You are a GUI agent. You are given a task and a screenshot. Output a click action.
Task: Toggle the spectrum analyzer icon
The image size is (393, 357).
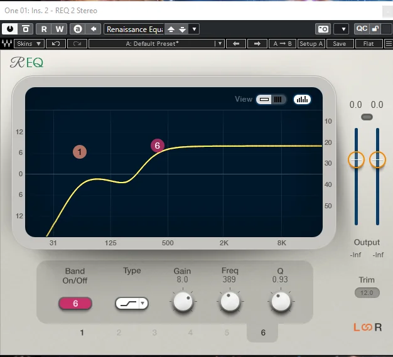pos(302,100)
